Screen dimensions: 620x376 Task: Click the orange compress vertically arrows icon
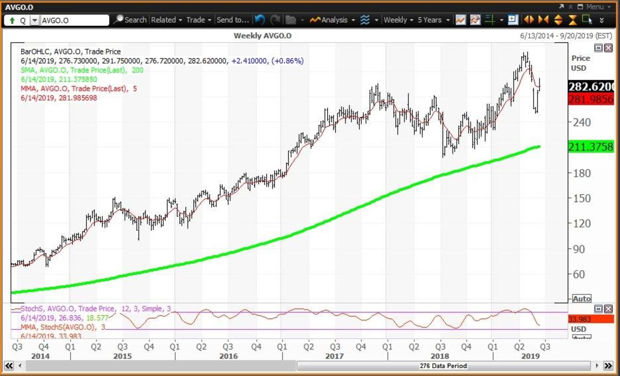click(572, 20)
